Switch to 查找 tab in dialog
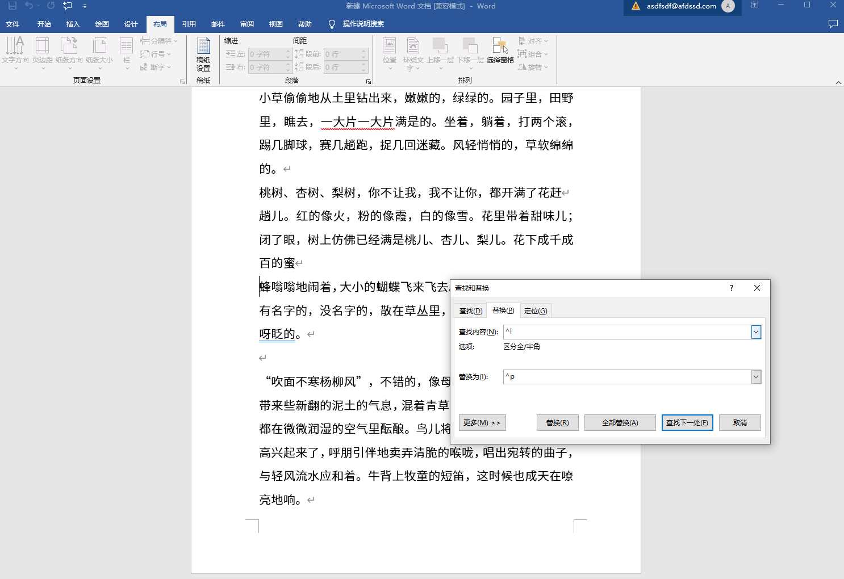Screen dimensions: 844x579 click(x=471, y=311)
